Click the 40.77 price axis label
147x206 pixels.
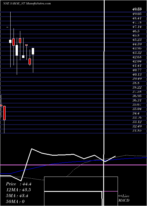[x=137, y=70]
